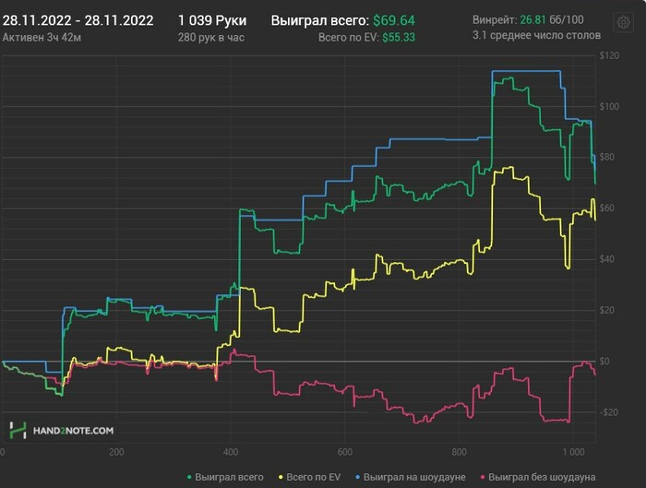
Task: Open the date range 28.11.2022 selector
Action: point(78,19)
